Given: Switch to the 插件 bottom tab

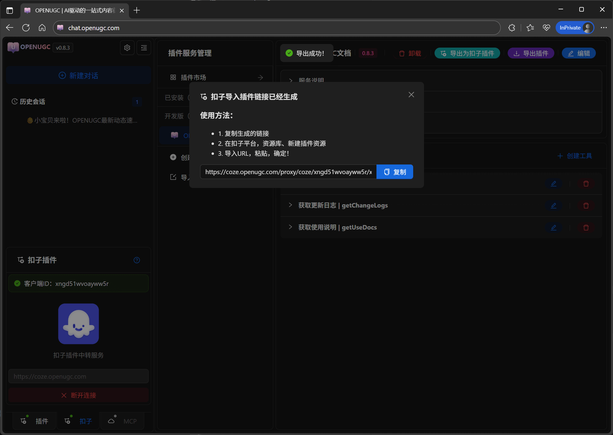Looking at the screenshot, I should coord(34,421).
